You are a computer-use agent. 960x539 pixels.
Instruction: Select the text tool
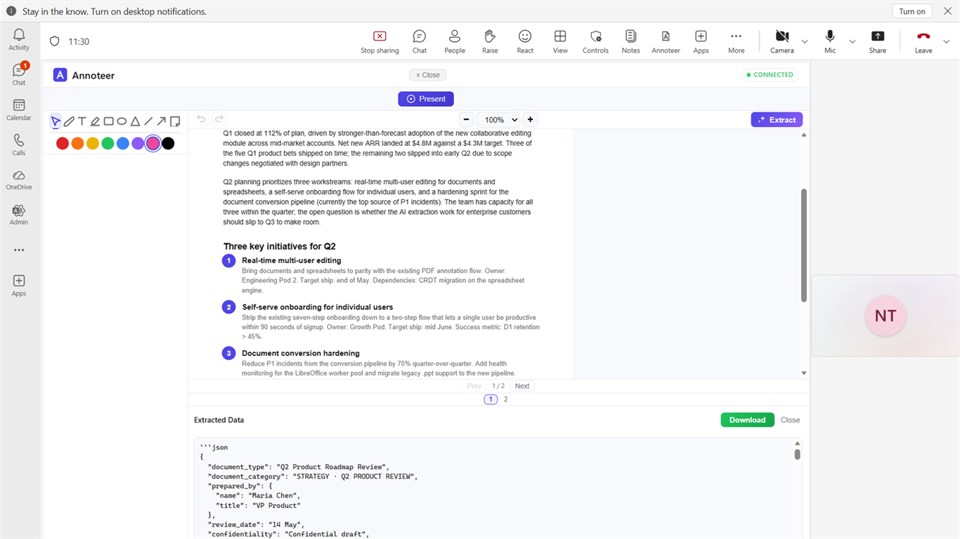(82, 121)
